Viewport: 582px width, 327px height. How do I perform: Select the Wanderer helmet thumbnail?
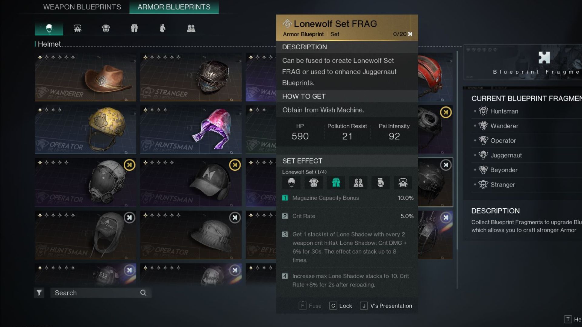pyautogui.click(x=85, y=77)
